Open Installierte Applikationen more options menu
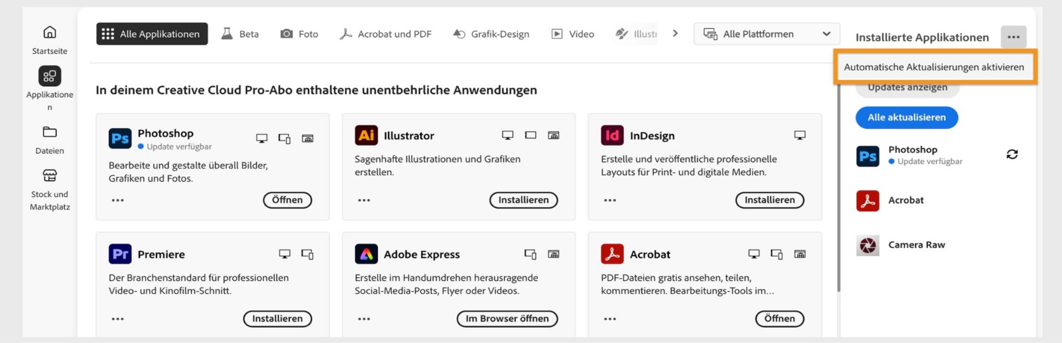The width and height of the screenshot is (1062, 343). click(1013, 37)
